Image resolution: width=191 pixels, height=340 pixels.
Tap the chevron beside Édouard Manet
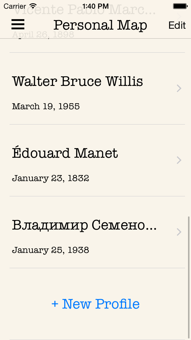[179, 160]
